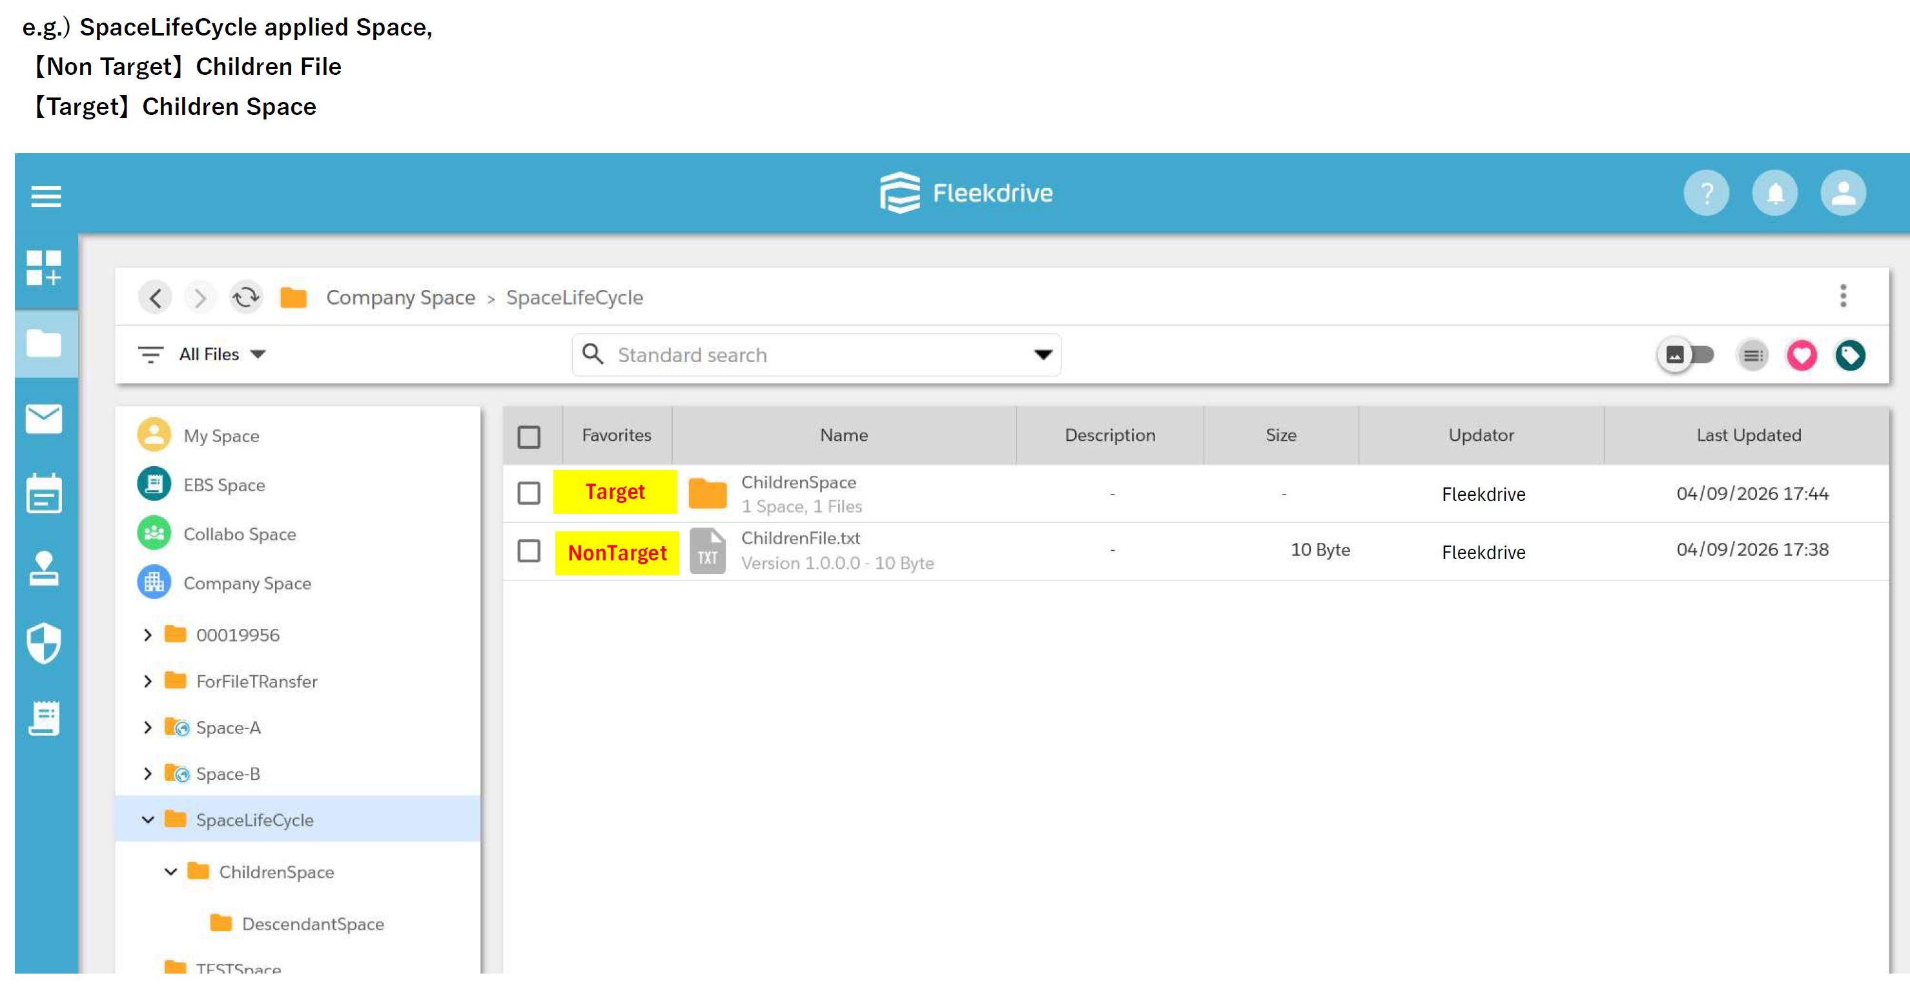1910x991 pixels.
Task: Open the ChildrenFile.txt file entry
Action: click(x=800, y=538)
